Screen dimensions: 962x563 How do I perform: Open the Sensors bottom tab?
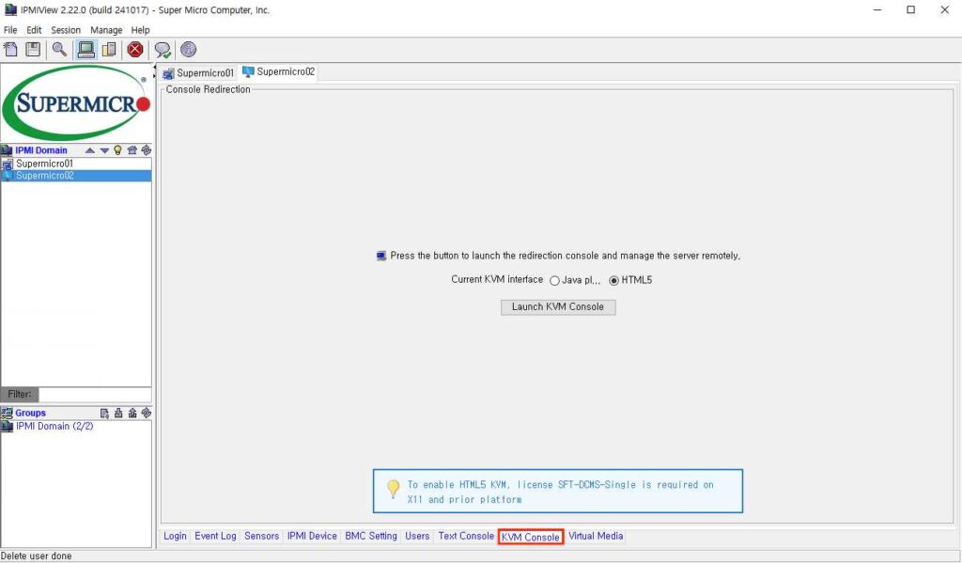[x=261, y=536]
